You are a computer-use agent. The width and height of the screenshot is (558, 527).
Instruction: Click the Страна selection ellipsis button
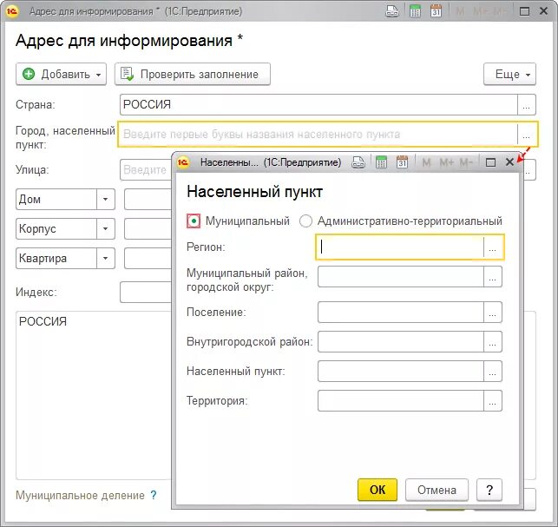pos(527,105)
